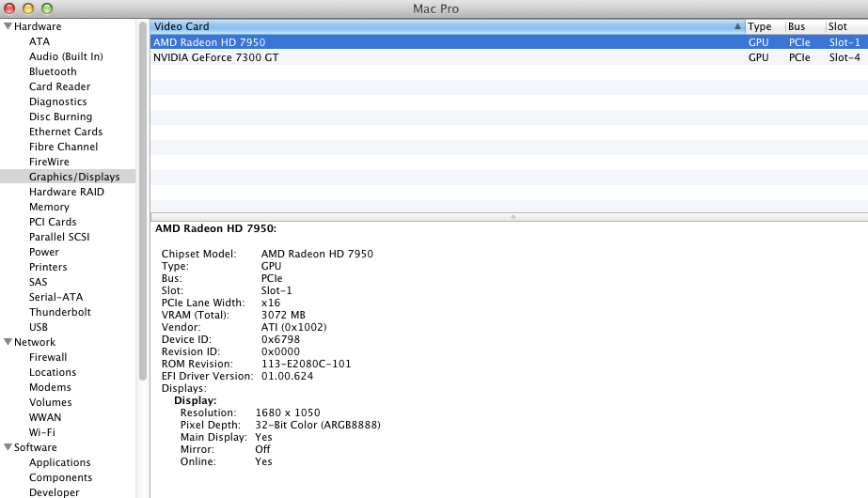868x498 pixels.
Task: Click the red close window button
Action: pos(9,8)
